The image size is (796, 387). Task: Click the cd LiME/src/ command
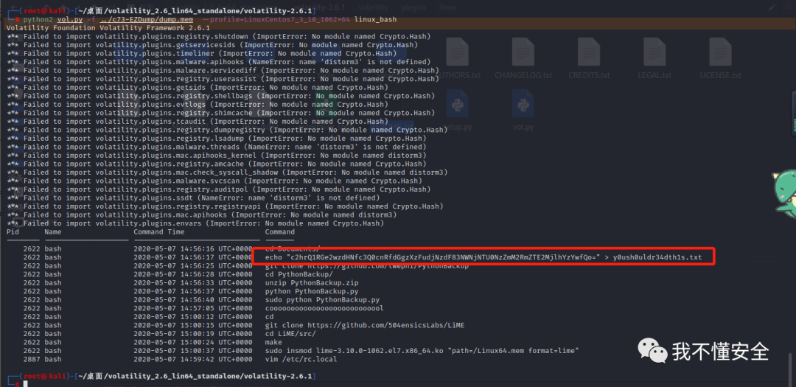click(x=290, y=334)
